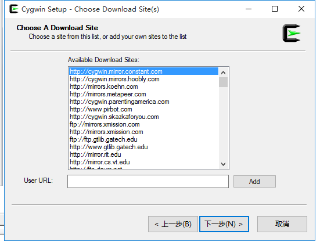
Task: Pick http://mirrors.metapeer.com from the list
Action: point(143,94)
